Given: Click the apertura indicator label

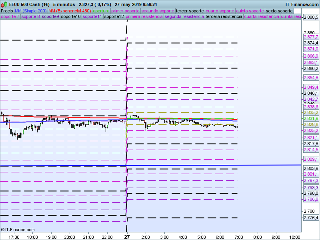Looking at the screenshot, I should coord(101,11).
